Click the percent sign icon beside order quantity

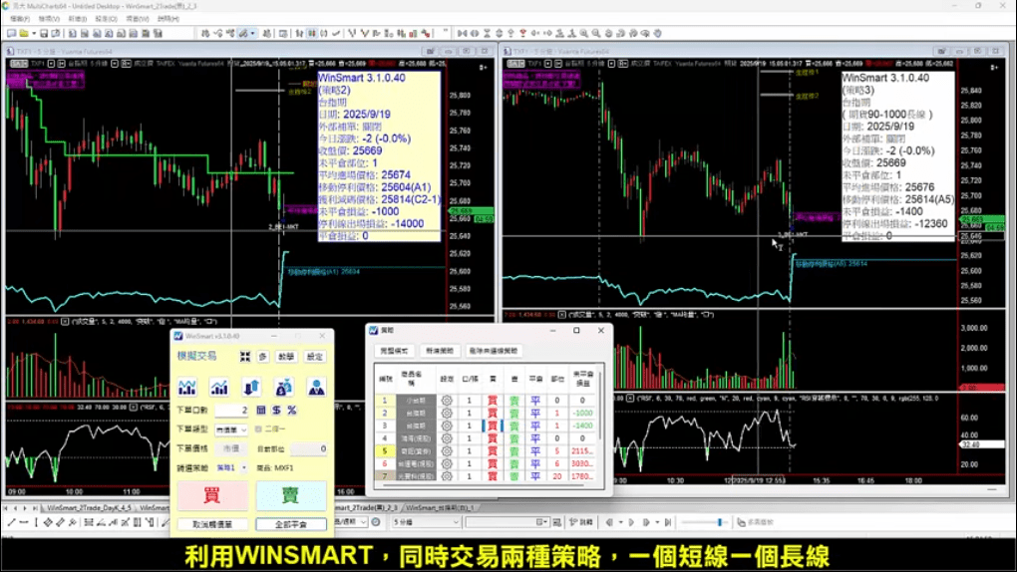pos(292,410)
